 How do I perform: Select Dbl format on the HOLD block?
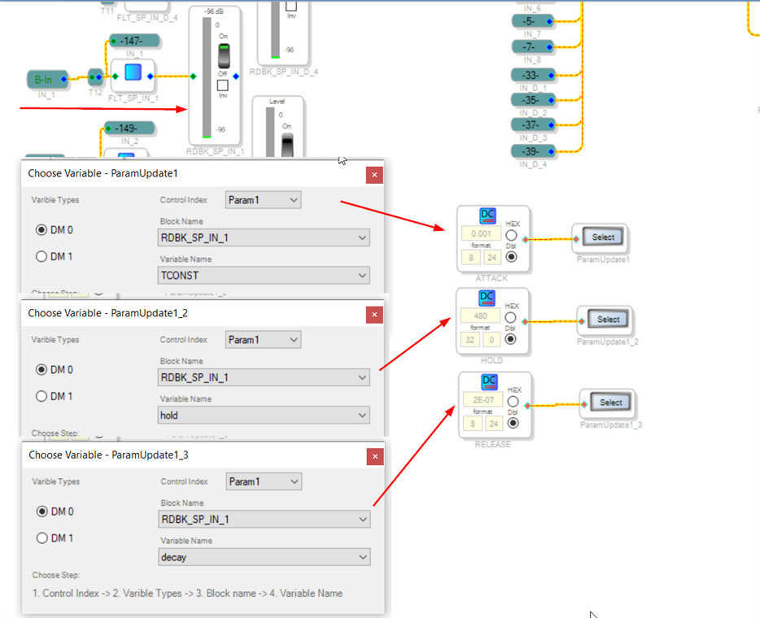(x=510, y=339)
